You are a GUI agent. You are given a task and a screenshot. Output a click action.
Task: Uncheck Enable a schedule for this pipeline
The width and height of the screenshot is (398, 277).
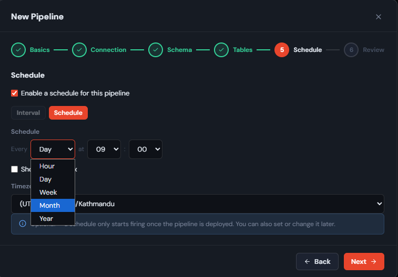(15, 93)
